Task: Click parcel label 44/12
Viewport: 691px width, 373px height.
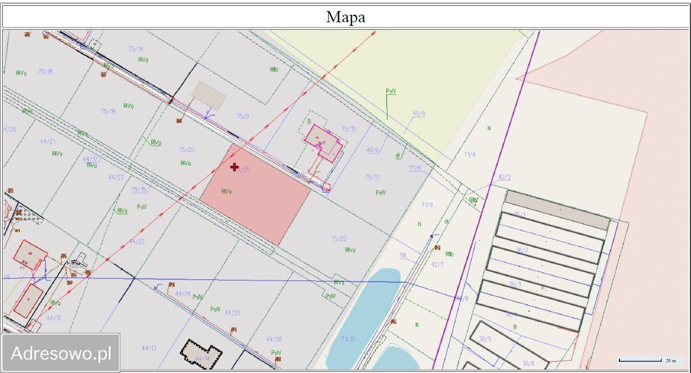Action: (54, 317)
